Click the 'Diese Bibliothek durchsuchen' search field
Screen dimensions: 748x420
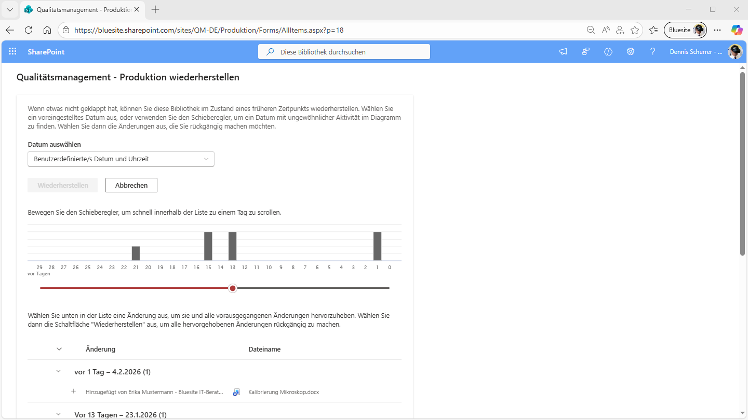[344, 52]
